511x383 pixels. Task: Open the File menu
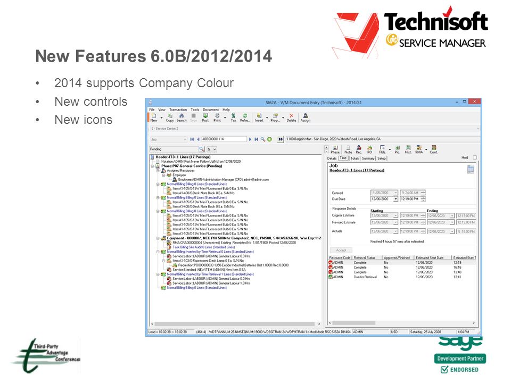152,110
